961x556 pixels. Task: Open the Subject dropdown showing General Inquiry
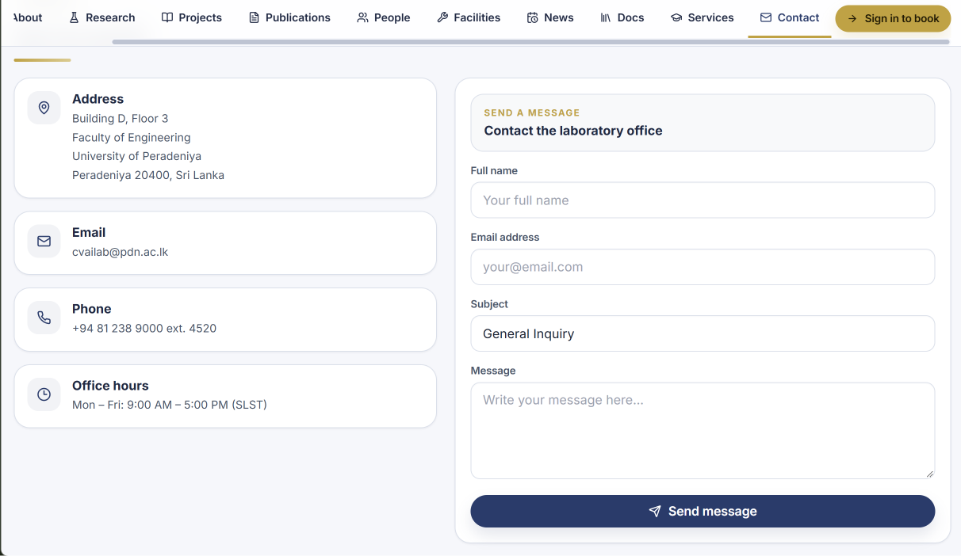703,333
